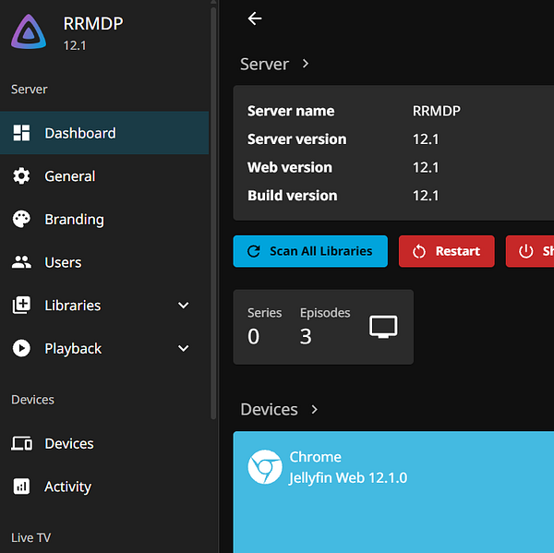Click the General gear icon
Screen dimensions: 554x553
(21, 176)
